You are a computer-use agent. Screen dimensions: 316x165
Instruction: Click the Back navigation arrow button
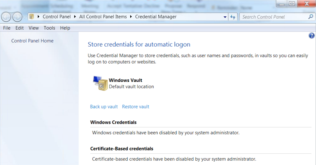pos(6,17)
